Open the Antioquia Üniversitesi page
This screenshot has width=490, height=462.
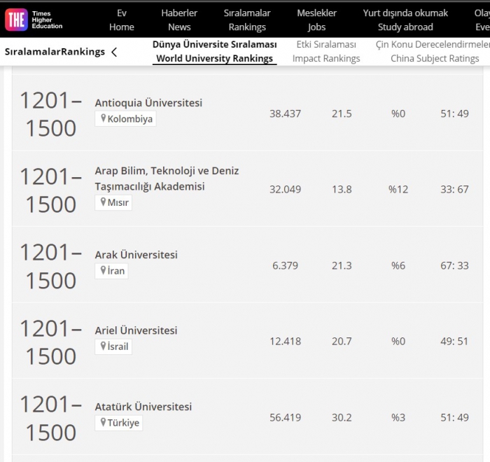coord(148,103)
